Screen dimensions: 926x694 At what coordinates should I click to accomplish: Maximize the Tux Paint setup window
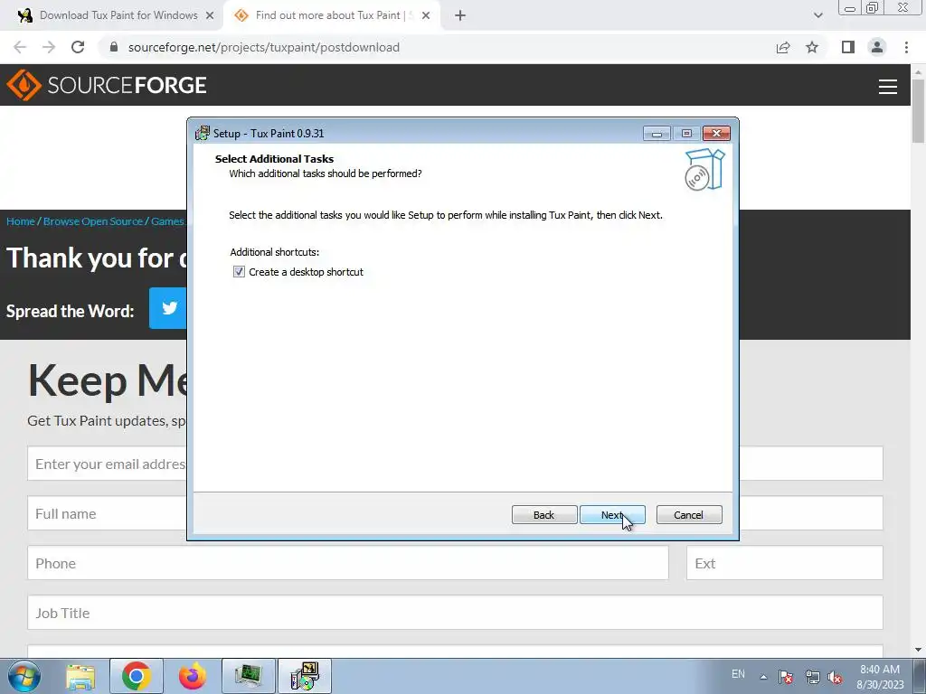686,134
